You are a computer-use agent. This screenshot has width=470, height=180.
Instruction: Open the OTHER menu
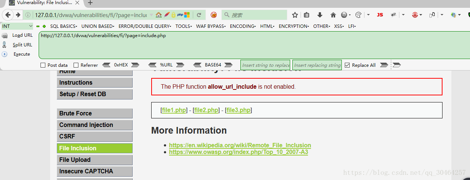pyautogui.click(x=322, y=26)
